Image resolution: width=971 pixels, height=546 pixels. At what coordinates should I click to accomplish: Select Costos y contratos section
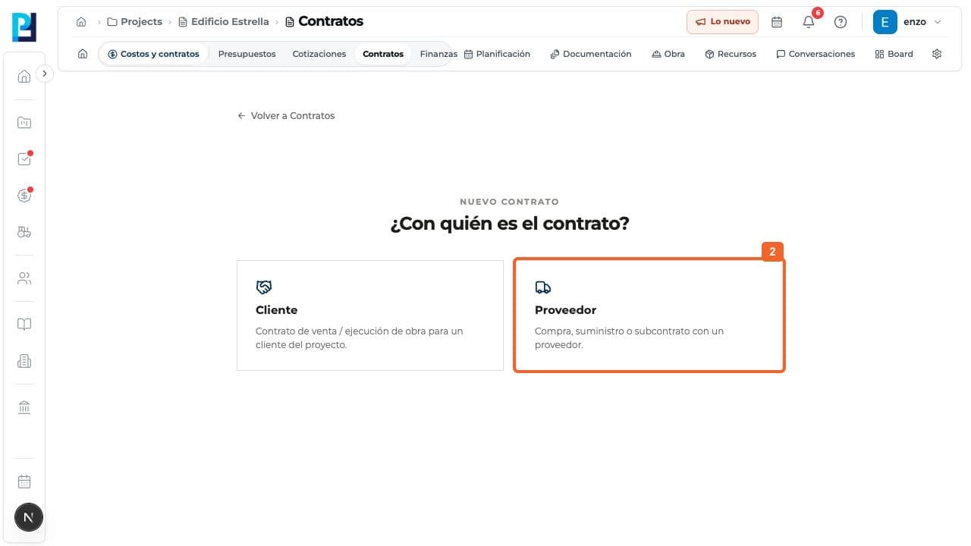pyautogui.click(x=153, y=54)
